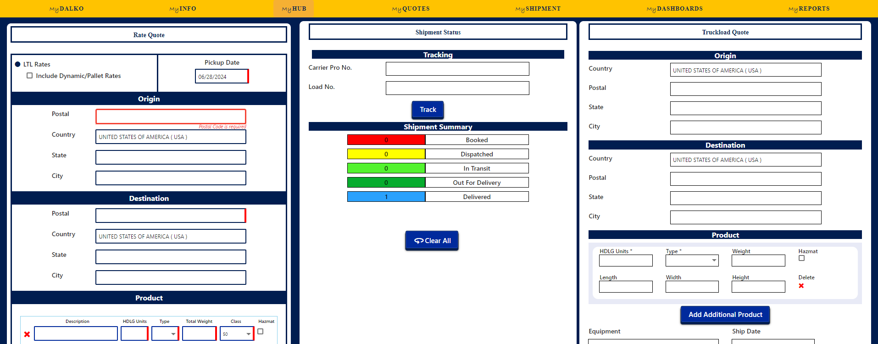878x344 pixels.
Task: Select the LTL Rates radio button
Action: click(x=18, y=64)
